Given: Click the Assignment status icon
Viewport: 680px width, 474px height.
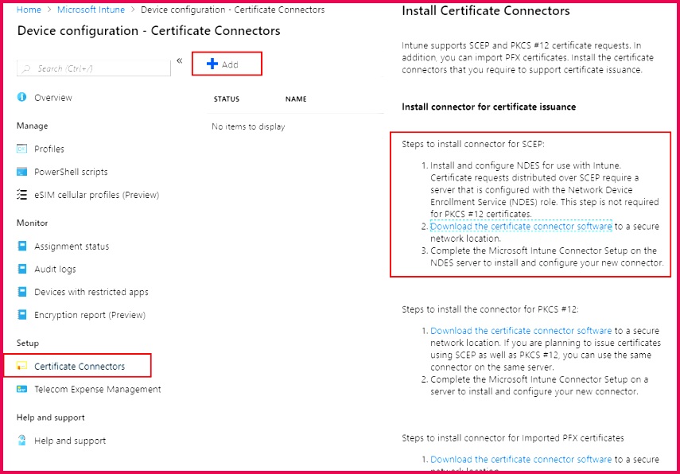Looking at the screenshot, I should (21, 246).
